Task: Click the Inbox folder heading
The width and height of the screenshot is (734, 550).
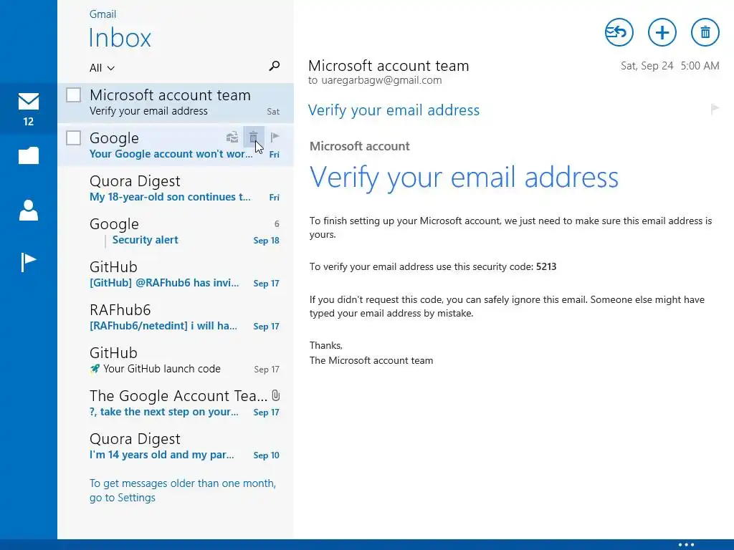Action: click(x=120, y=38)
